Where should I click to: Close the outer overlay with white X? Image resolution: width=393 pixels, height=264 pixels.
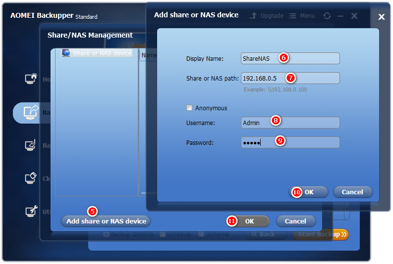point(382,17)
